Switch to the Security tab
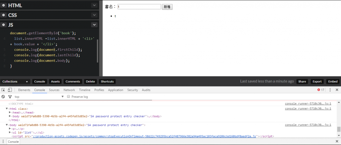The width and height of the screenshot is (341, 145). pos(133,90)
